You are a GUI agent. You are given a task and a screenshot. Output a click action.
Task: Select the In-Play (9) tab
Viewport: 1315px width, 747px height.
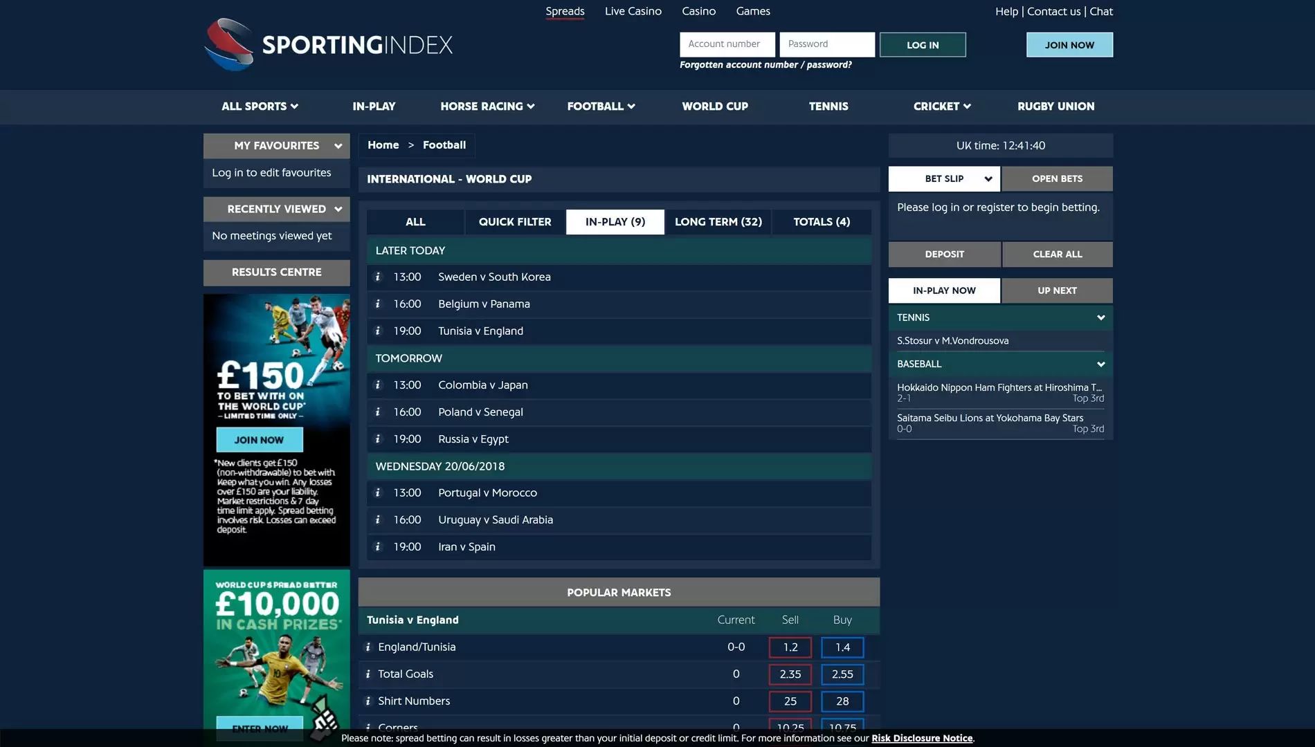(x=615, y=222)
